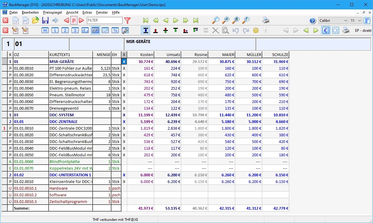This screenshot has height=223, width=373.
Task: Click the bar chart icon in toolbar
Action: 85,30
